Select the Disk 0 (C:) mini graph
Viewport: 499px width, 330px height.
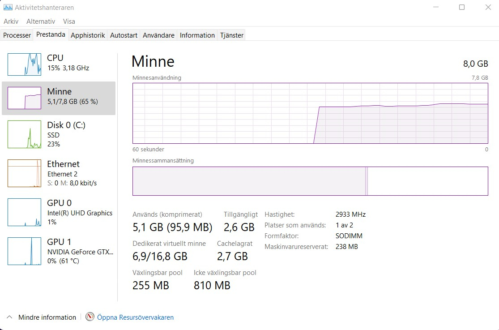point(24,134)
